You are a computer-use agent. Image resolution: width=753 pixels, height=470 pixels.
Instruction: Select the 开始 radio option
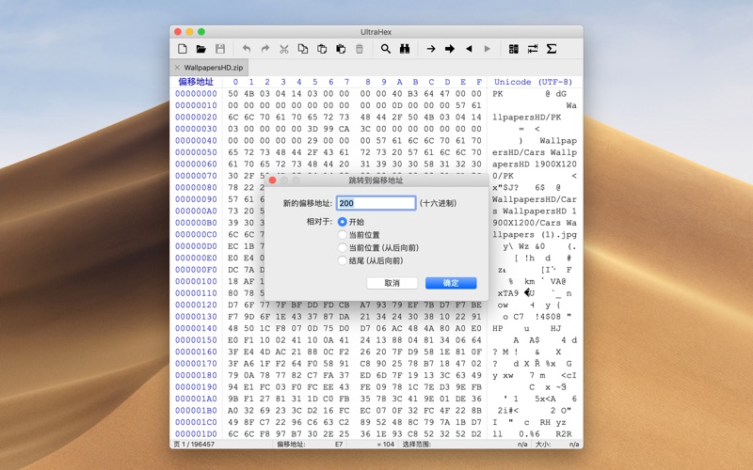342,222
